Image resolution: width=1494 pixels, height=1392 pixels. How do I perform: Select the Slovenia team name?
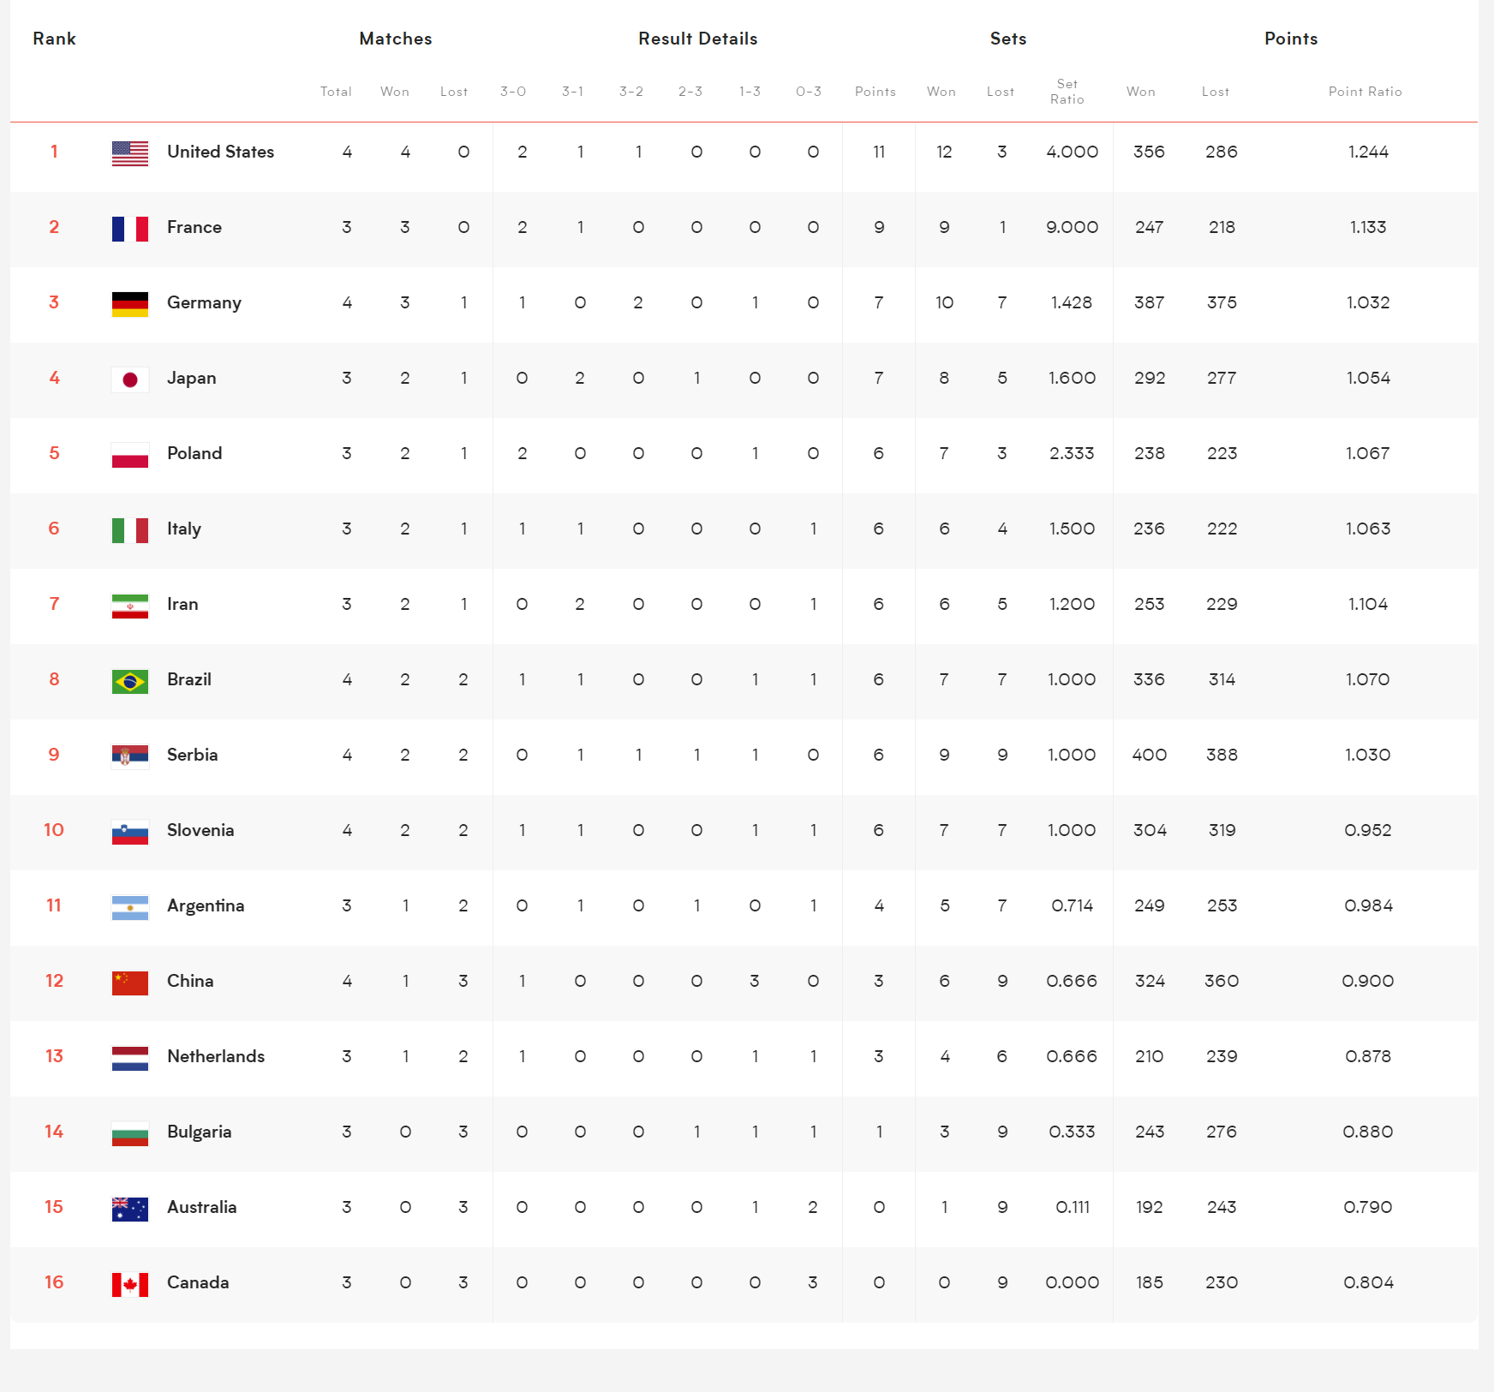pos(200,830)
